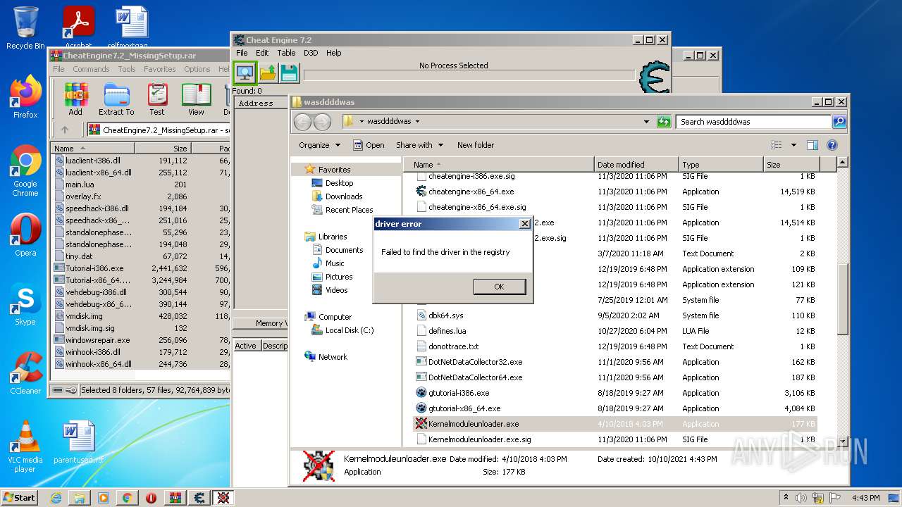This screenshot has height=507, width=902.
Task: Click Open button in Explorer toolbar
Action: click(x=369, y=145)
